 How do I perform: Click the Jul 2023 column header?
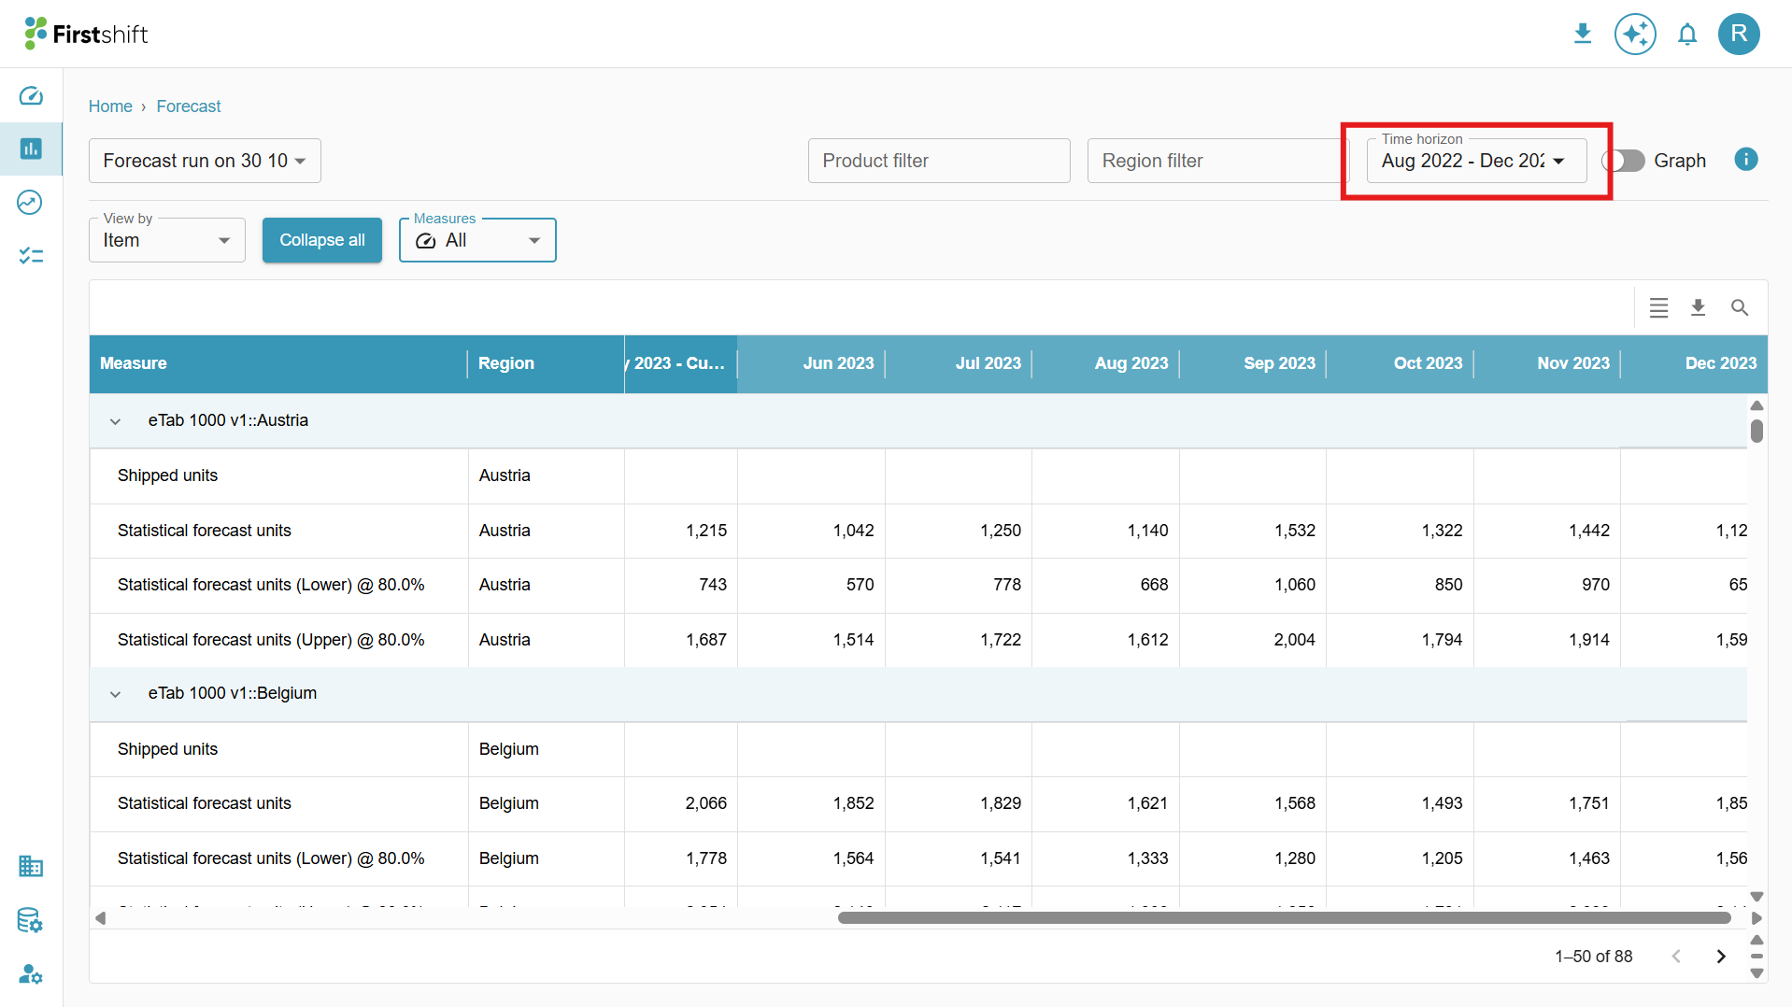point(959,363)
